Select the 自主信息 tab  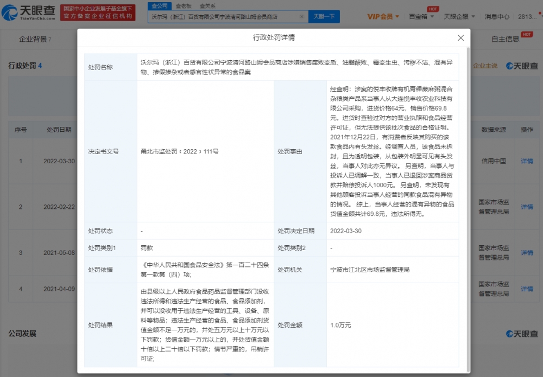pos(505,39)
